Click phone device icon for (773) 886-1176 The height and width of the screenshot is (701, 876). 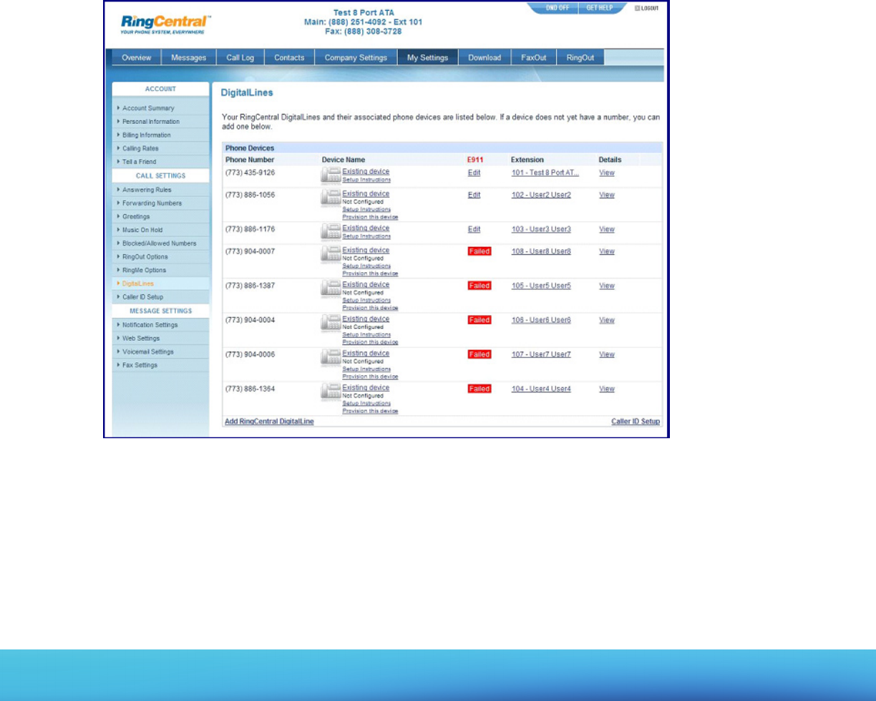tap(331, 231)
